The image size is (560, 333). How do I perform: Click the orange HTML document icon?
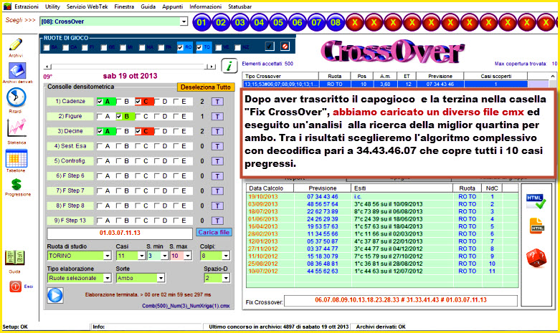[536, 226]
